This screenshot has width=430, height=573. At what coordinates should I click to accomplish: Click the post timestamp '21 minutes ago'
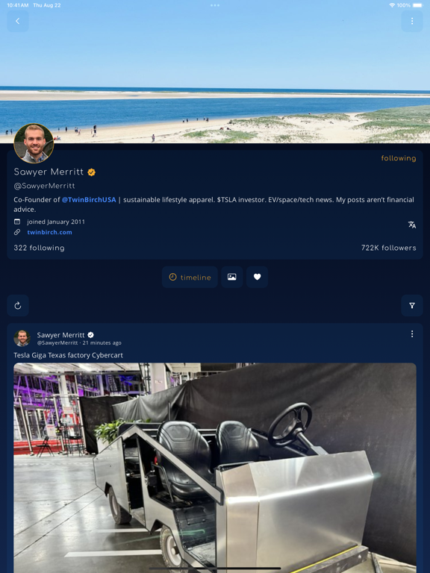pyautogui.click(x=102, y=342)
